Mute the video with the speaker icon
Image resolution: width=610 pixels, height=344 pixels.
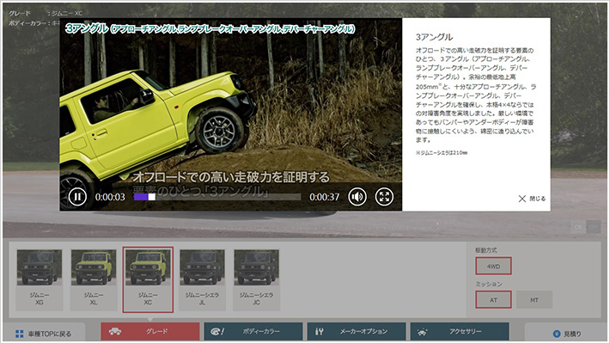tap(357, 197)
